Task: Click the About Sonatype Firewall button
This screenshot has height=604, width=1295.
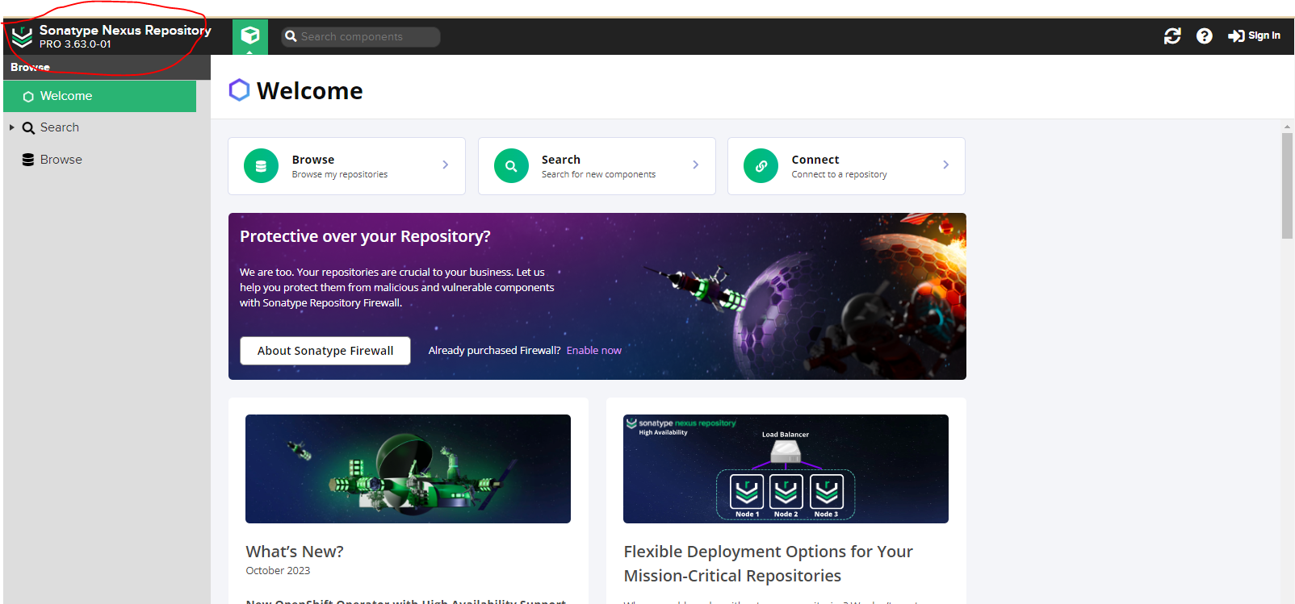Action: pos(325,351)
